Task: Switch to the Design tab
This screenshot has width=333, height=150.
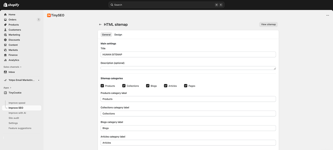Action: tap(118, 35)
